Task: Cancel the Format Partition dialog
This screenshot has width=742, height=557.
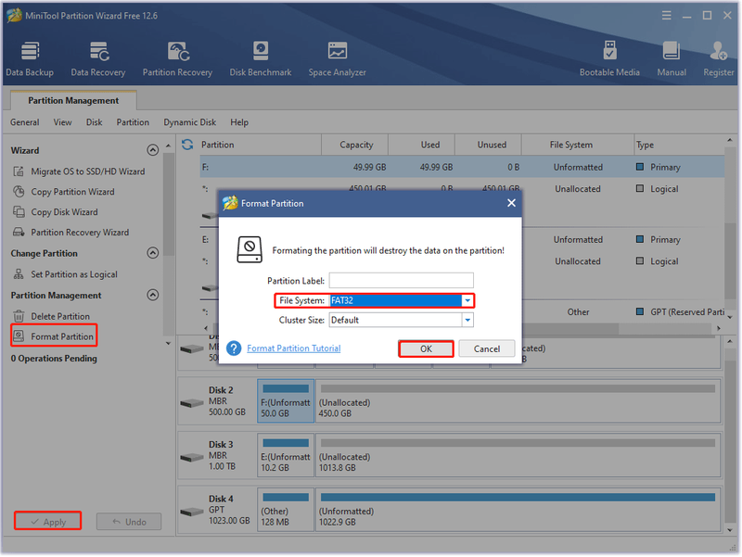Action: pyautogui.click(x=486, y=348)
